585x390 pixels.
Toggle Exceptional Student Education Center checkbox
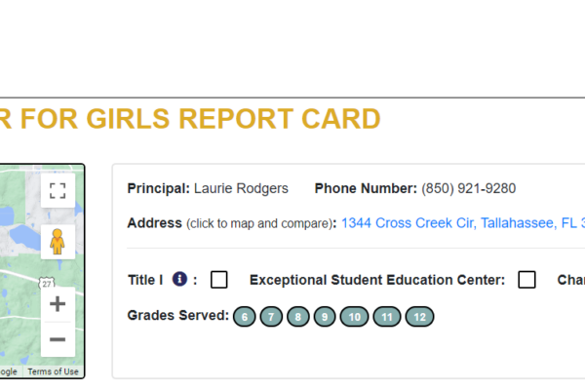[x=526, y=280]
